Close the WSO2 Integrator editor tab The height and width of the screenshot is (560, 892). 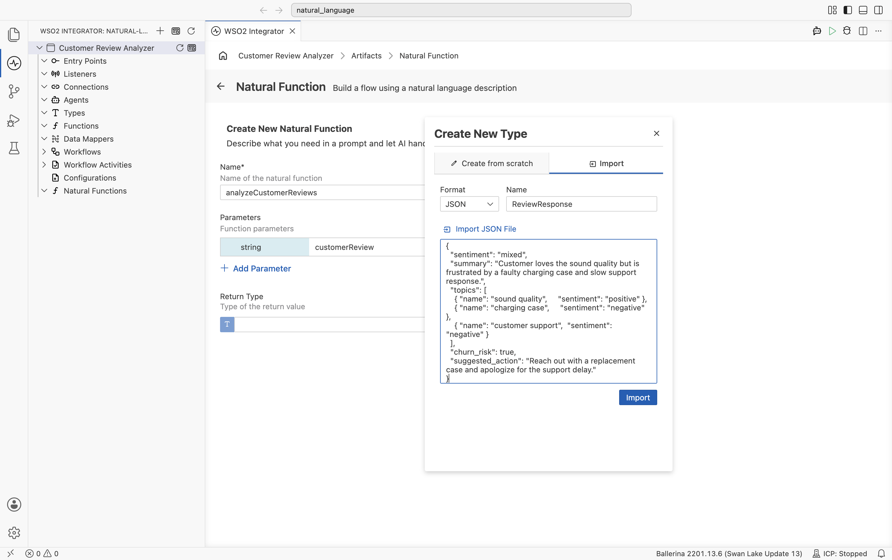coord(293,31)
